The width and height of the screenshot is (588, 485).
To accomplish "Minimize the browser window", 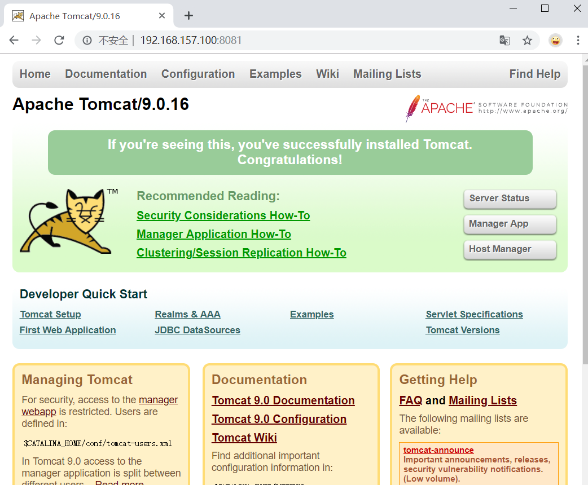I will (514, 8).
